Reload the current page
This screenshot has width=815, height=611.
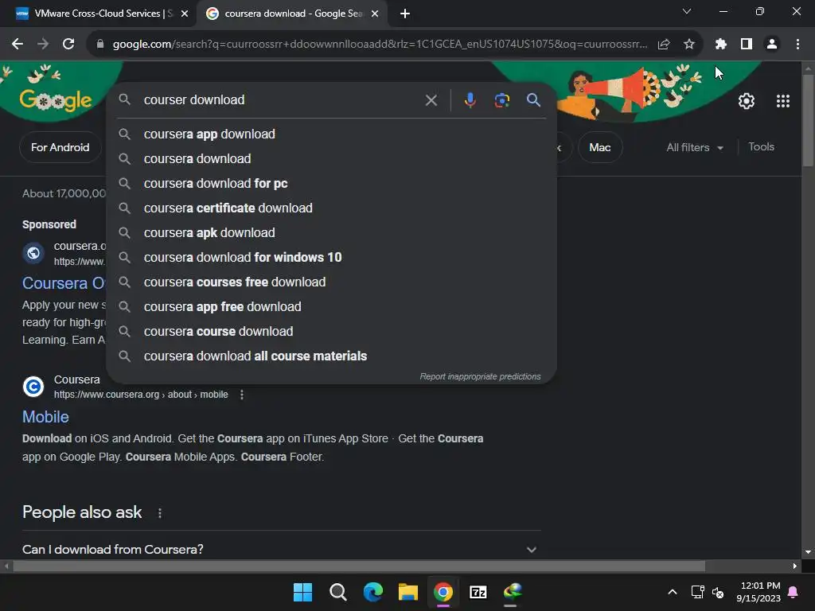click(68, 45)
